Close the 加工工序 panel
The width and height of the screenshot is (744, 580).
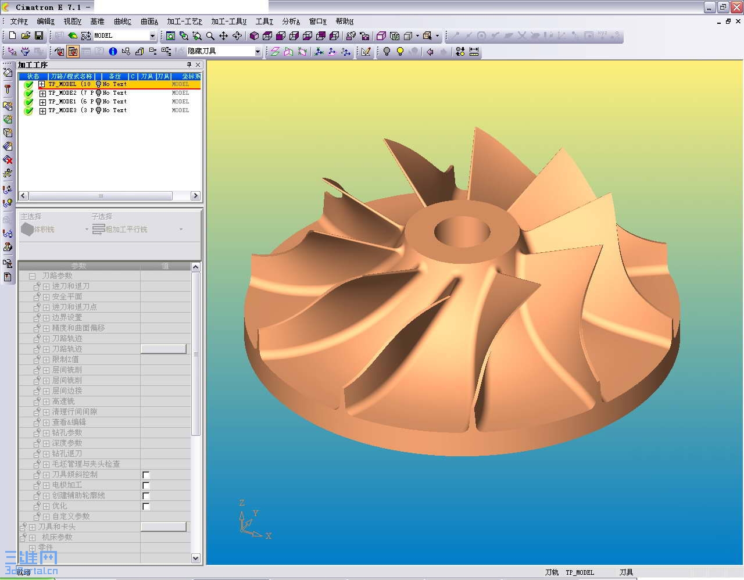198,65
